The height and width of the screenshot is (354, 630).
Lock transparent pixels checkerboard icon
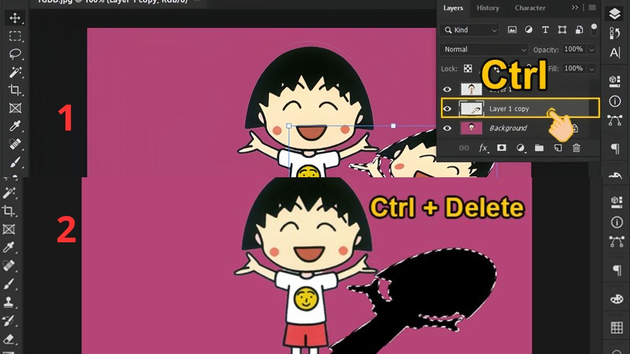pos(468,69)
